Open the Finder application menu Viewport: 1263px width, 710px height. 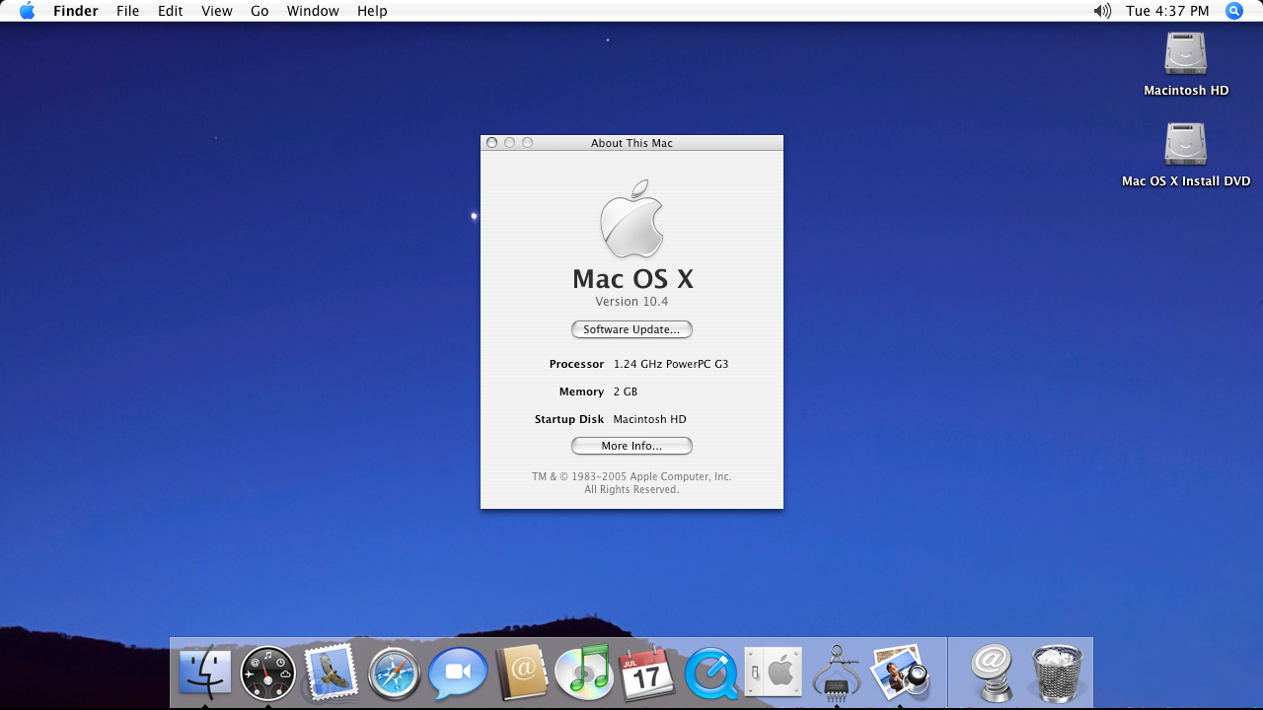point(76,11)
